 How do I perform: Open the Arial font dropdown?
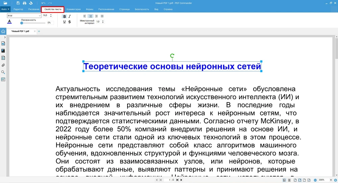[24, 16]
